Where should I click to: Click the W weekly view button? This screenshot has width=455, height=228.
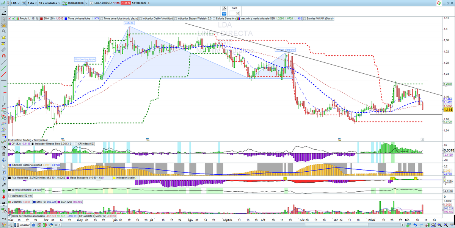pos(24,3)
